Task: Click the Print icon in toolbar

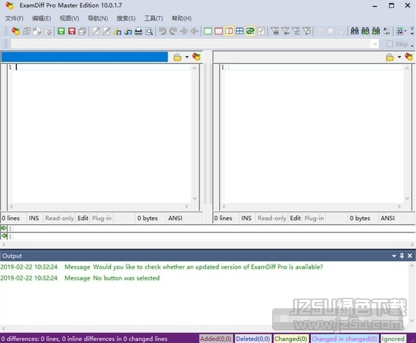Action: (138, 31)
